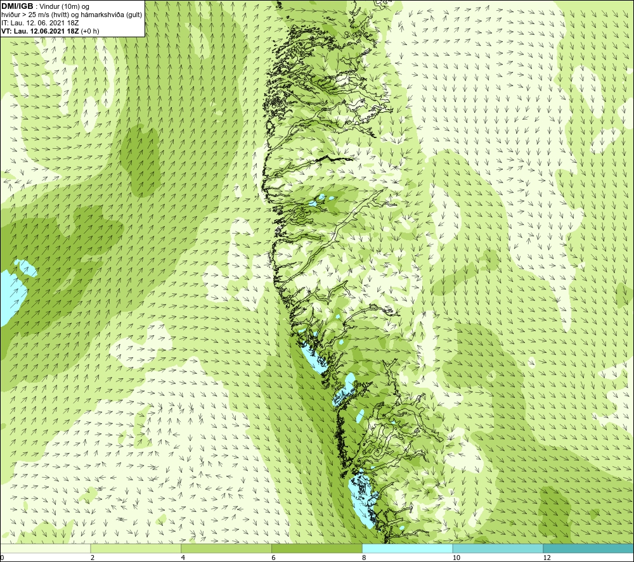Click the 2–4 m/s light green color segment
Viewport: 634px width, 562px height.
(x=136, y=548)
